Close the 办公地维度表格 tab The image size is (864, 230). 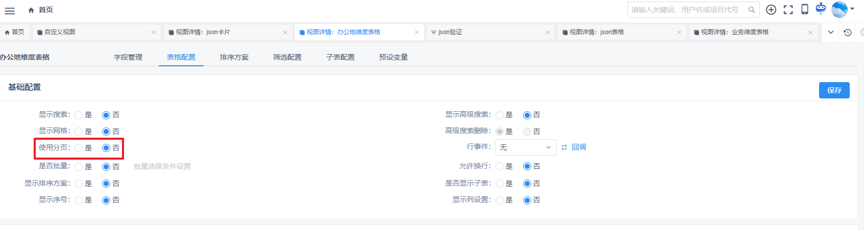(x=417, y=32)
